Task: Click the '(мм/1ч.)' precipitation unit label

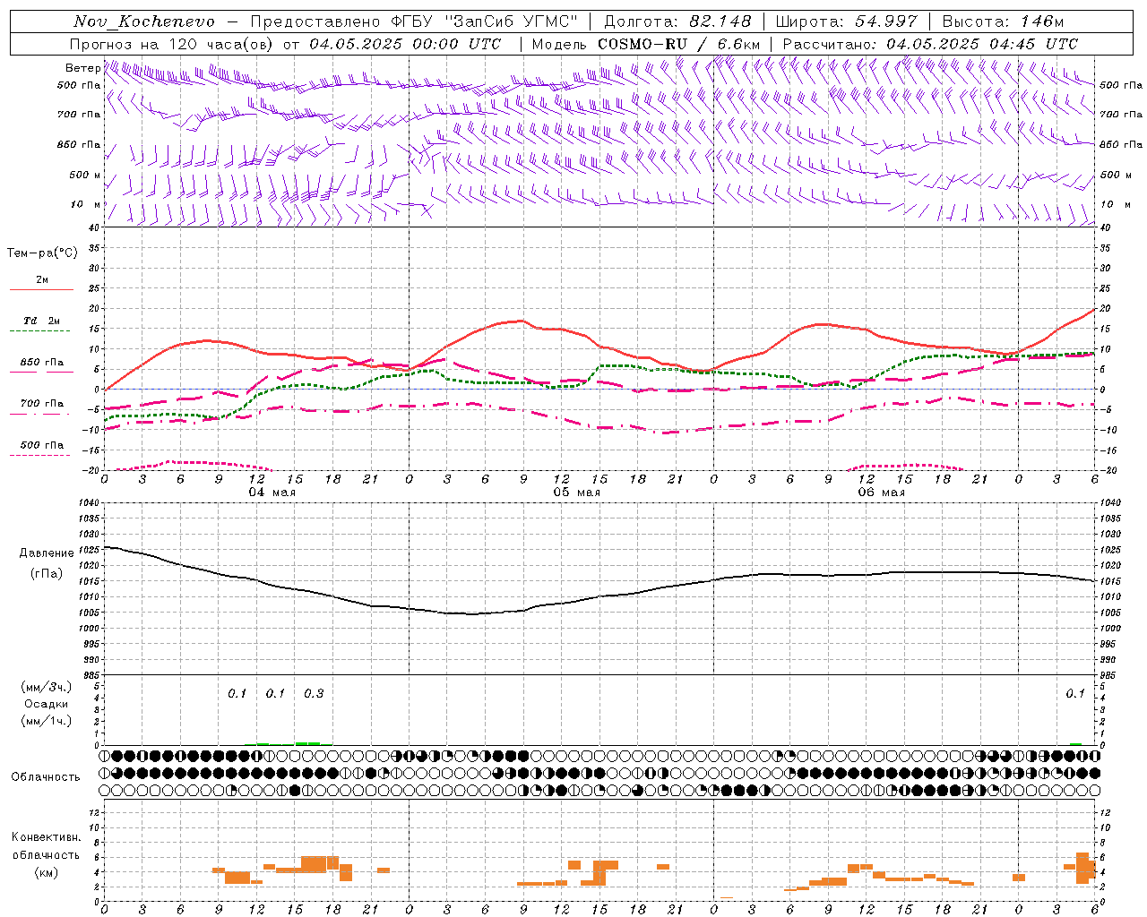Action: (46, 721)
